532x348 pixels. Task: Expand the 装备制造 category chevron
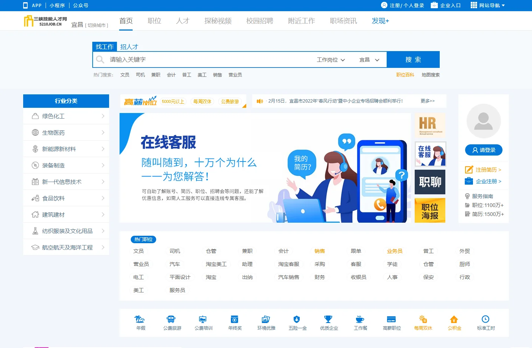(103, 165)
